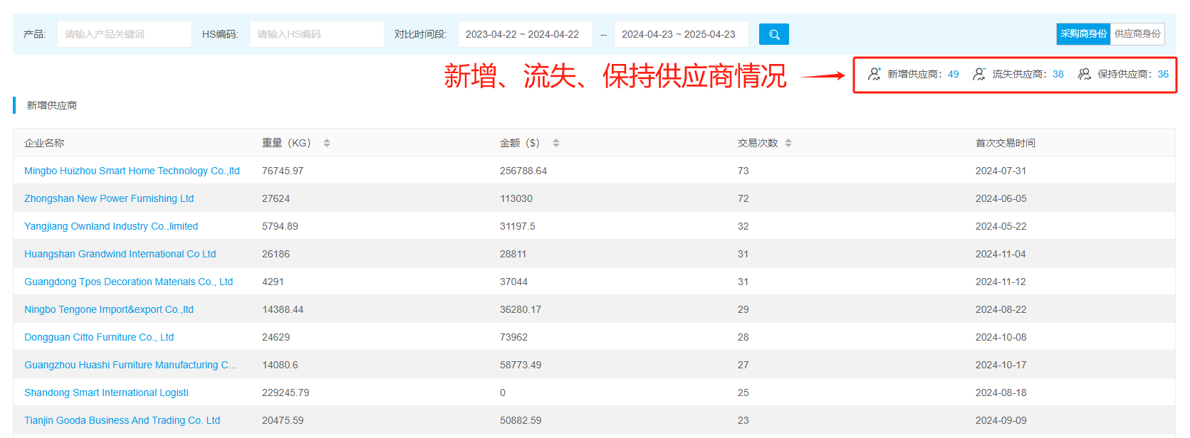Select first trade date 2024-07-31

coord(1001,171)
